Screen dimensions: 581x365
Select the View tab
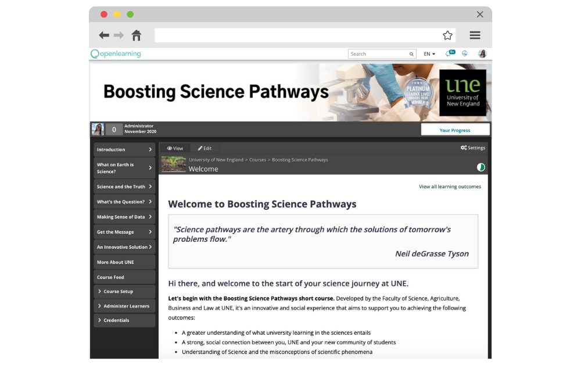(x=175, y=148)
